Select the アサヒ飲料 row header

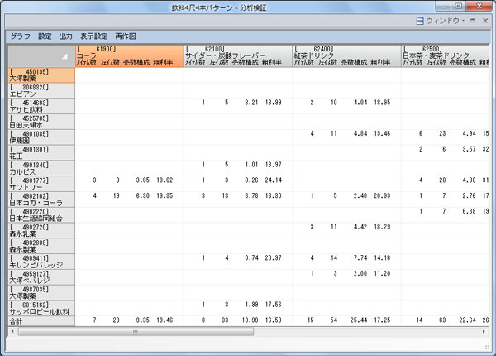41,106
